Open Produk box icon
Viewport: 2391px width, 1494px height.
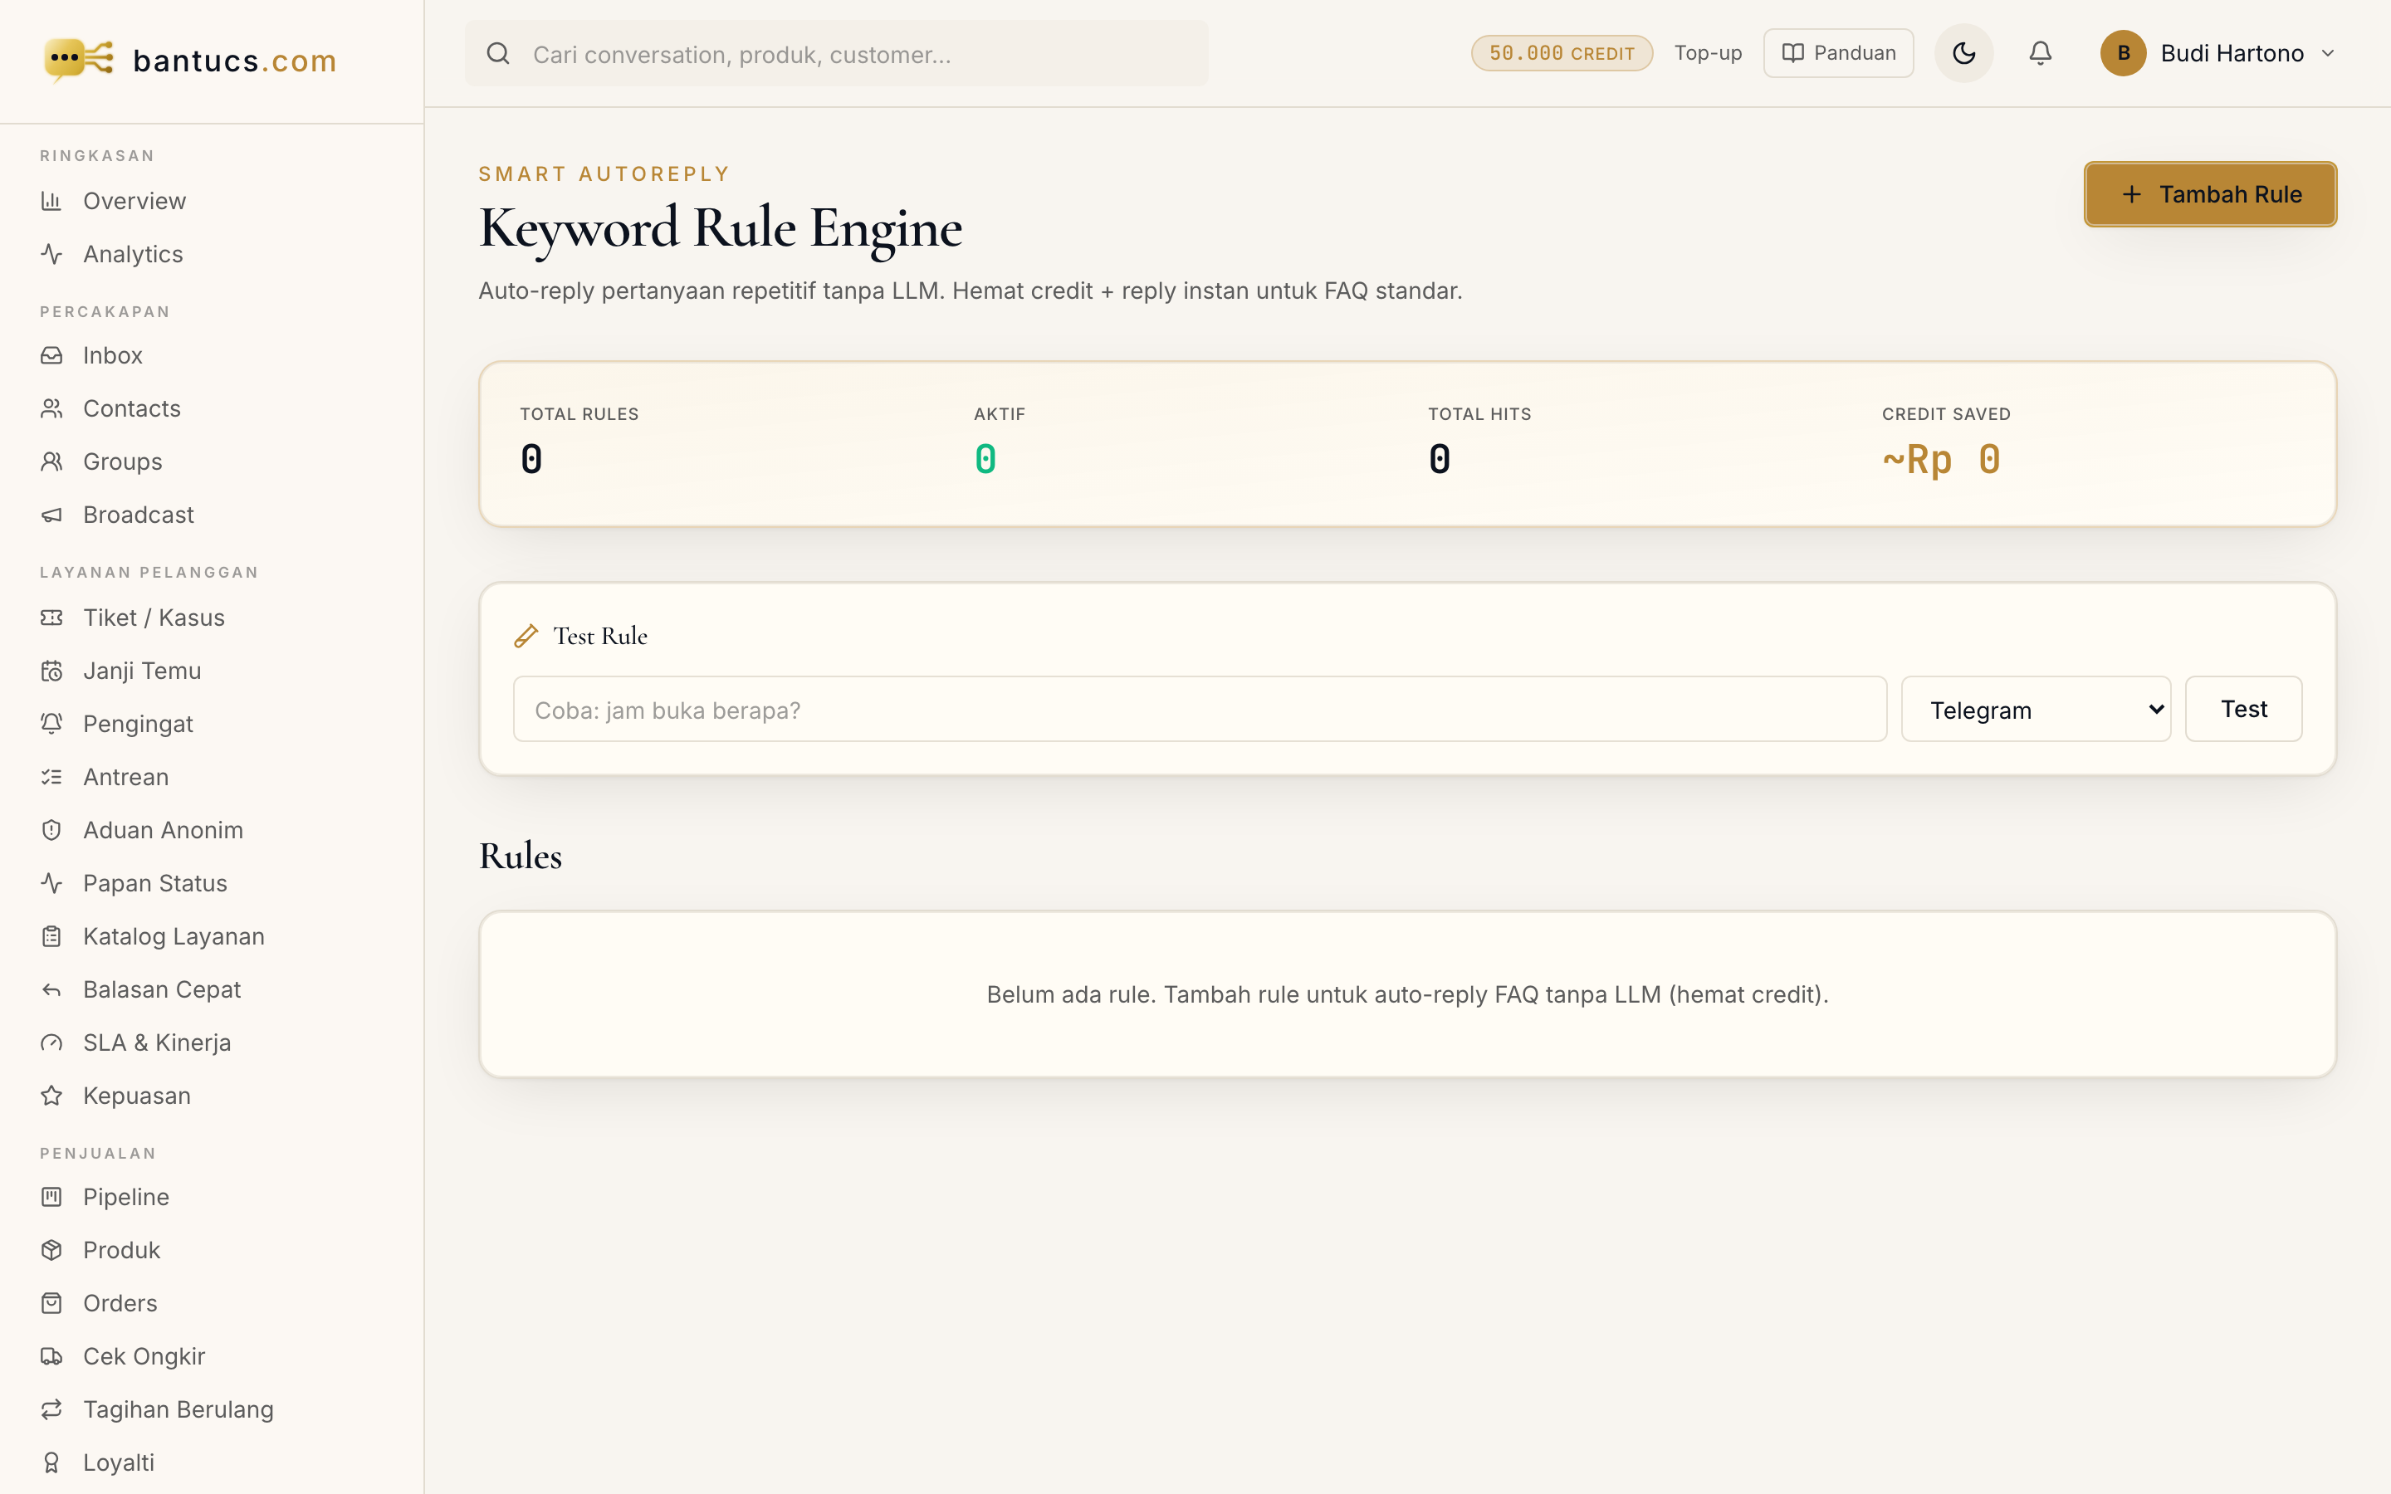click(x=51, y=1250)
